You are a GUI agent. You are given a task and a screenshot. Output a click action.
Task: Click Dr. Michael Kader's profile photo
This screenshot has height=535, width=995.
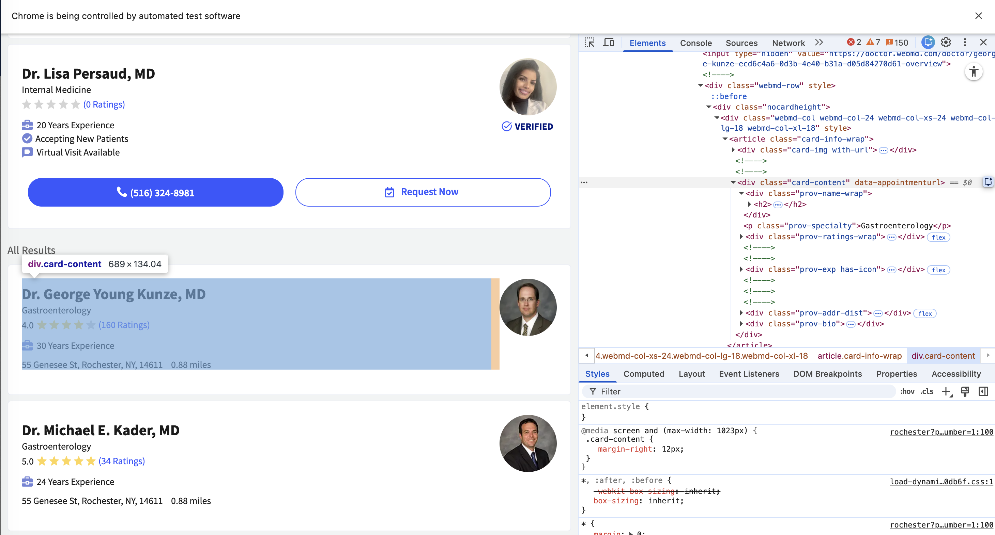tap(527, 443)
